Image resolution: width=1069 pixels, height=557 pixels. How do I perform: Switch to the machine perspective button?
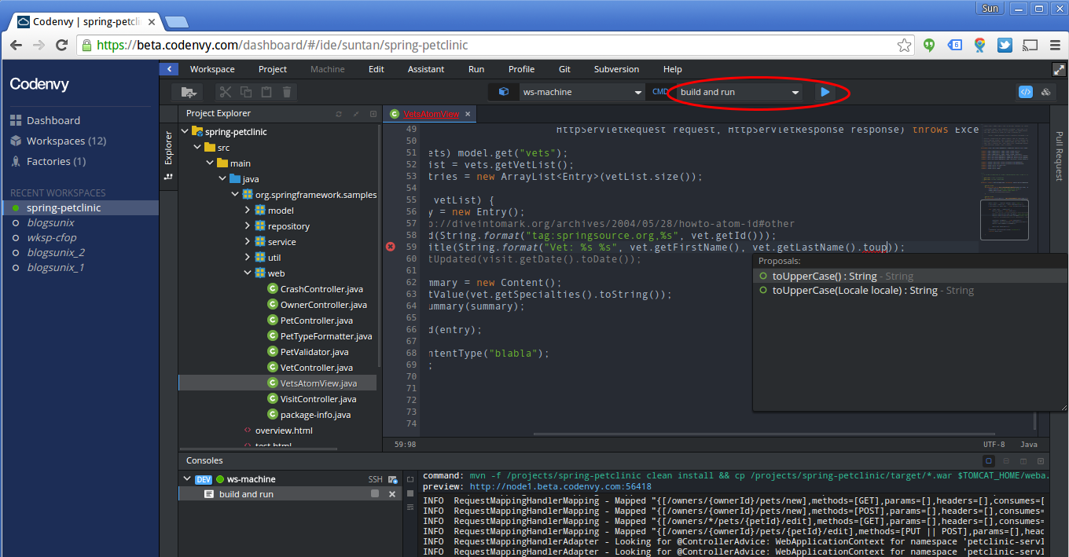1045,92
